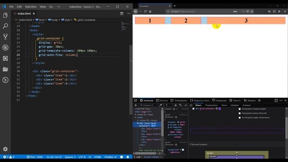The height and width of the screenshot is (162, 288).
Task: Select the index.html editor tab
Action: click(x=24, y=13)
